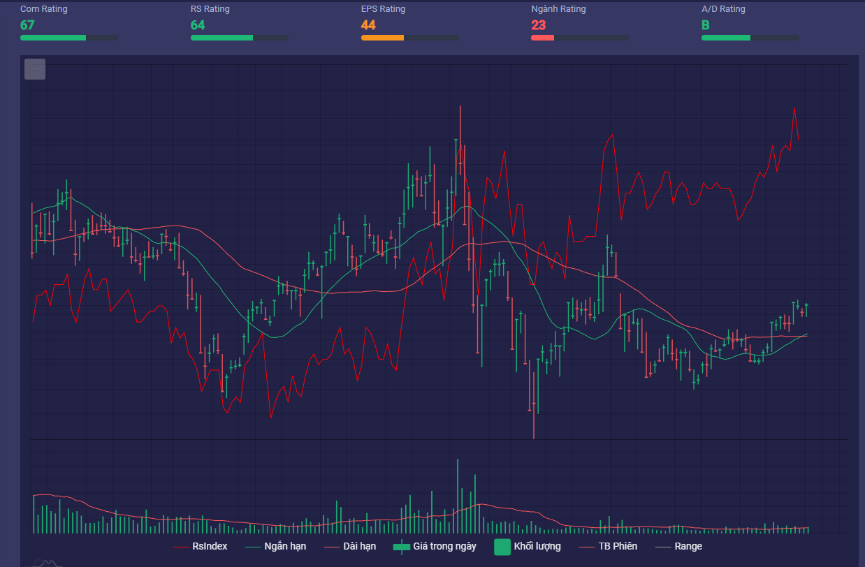The width and height of the screenshot is (865, 567).
Task: Click the Ngành Rating value 23
Action: 538,25
